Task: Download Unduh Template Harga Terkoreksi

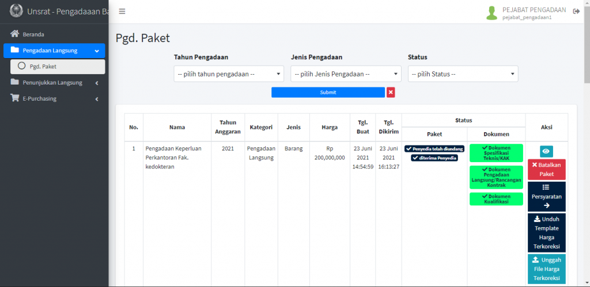Action: (546, 232)
